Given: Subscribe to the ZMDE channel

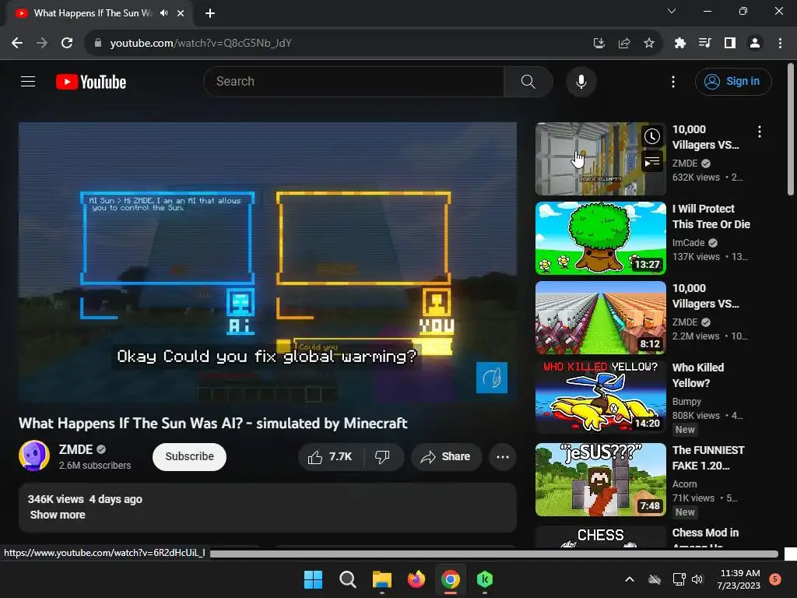Looking at the screenshot, I should (189, 456).
